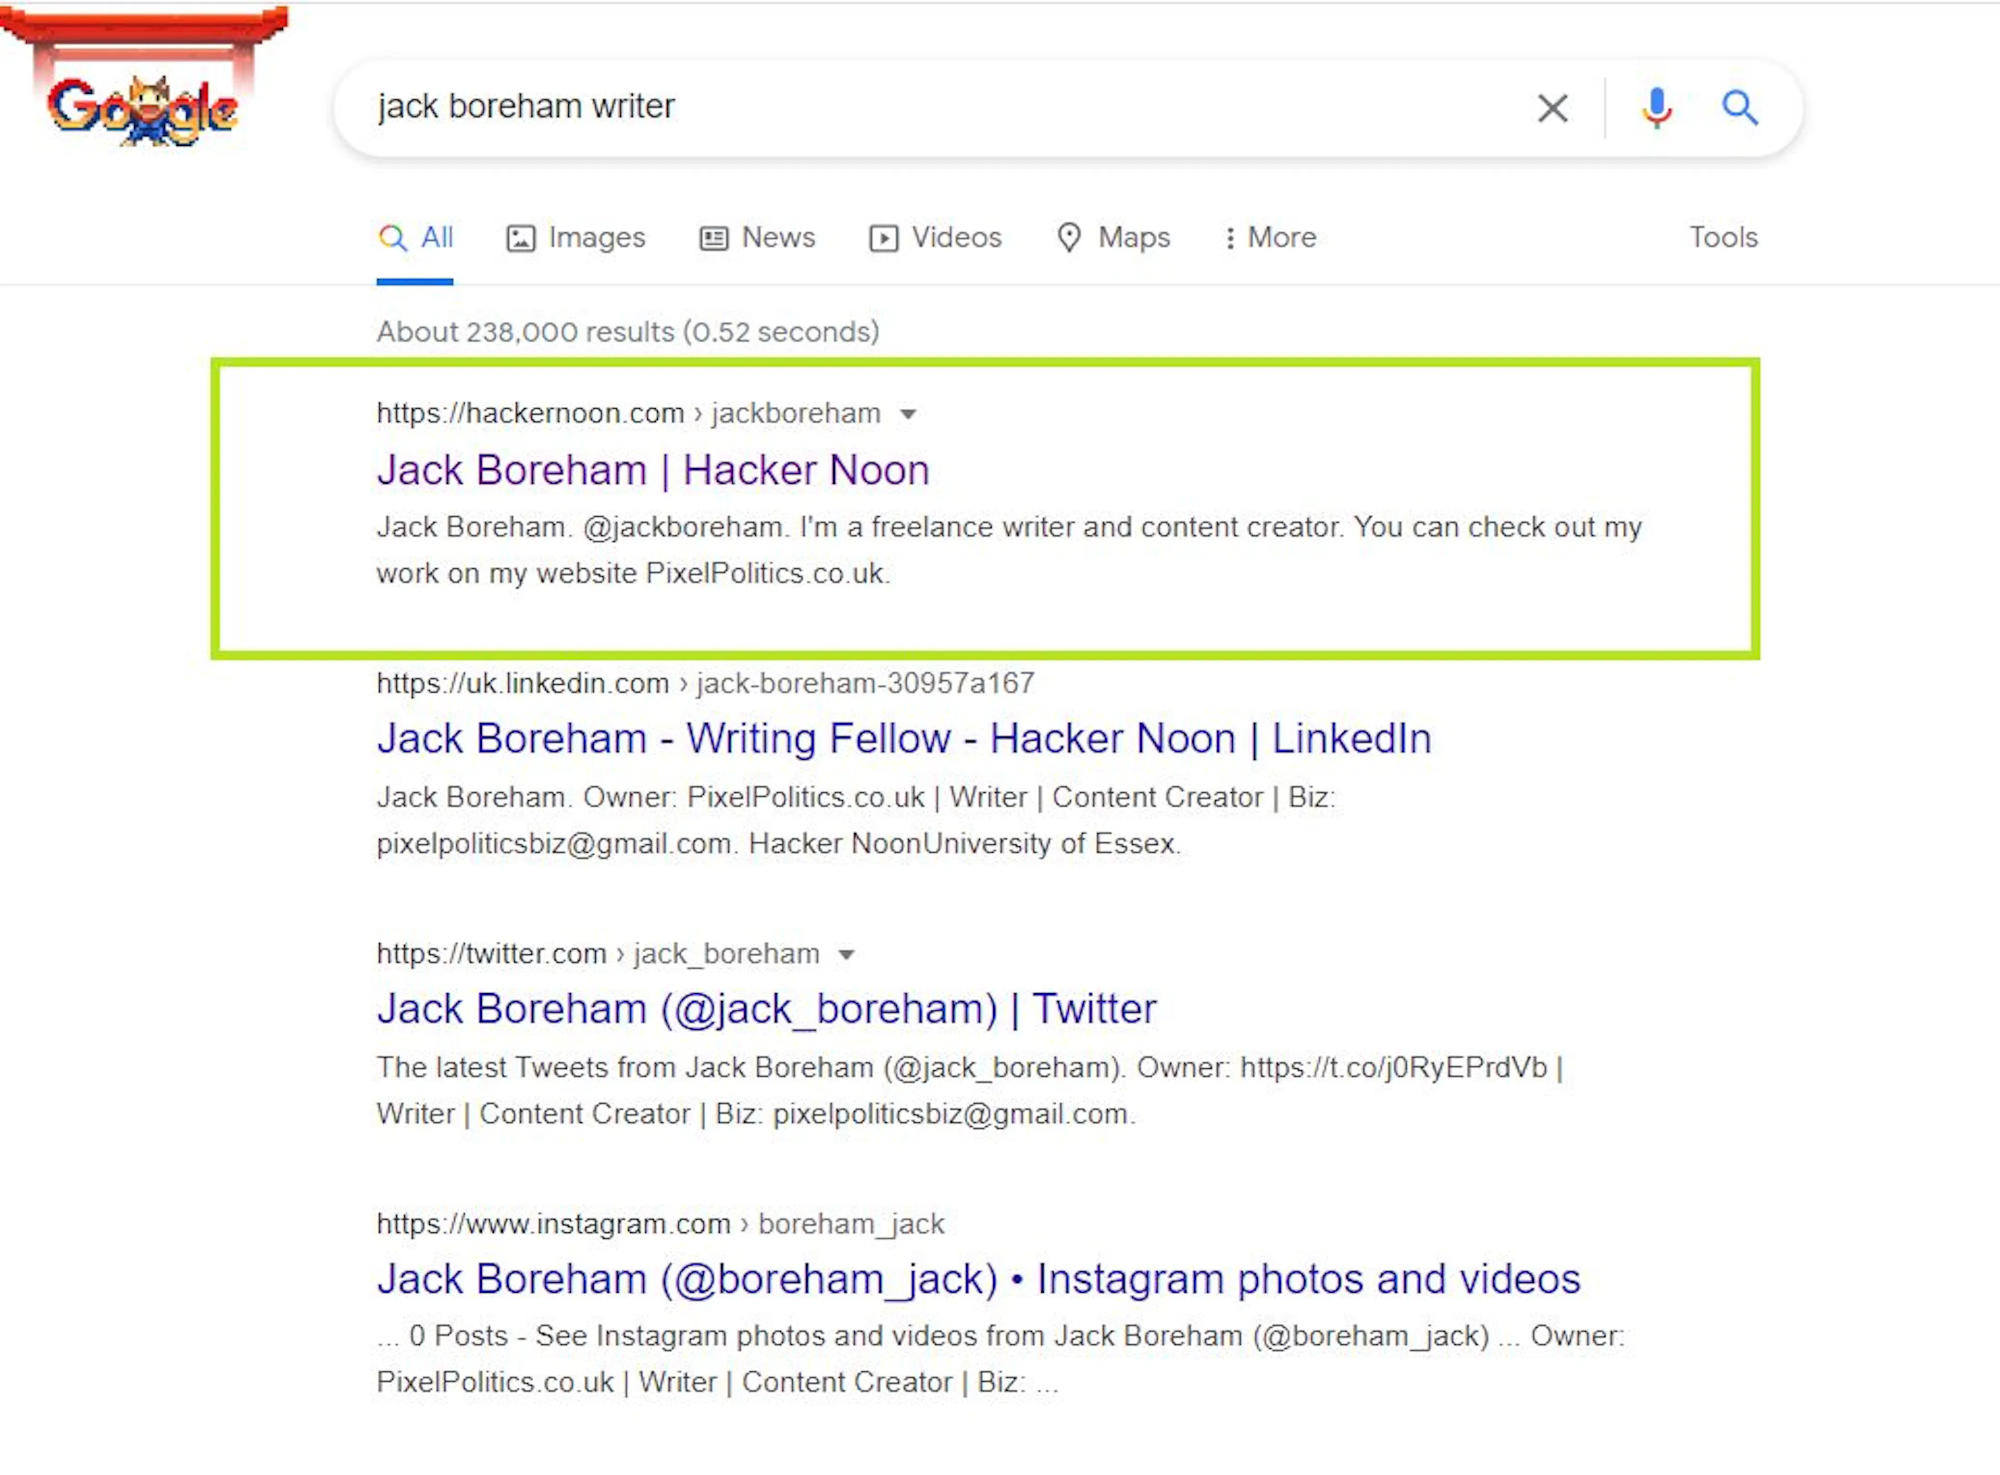Open the LinkedIn Writing Fellow result

pos(904,739)
